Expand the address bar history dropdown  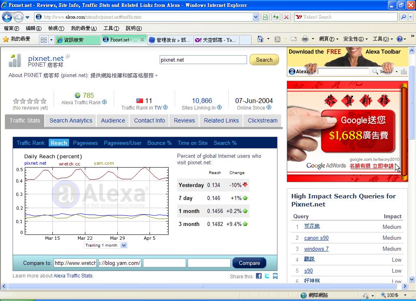(x=256, y=17)
